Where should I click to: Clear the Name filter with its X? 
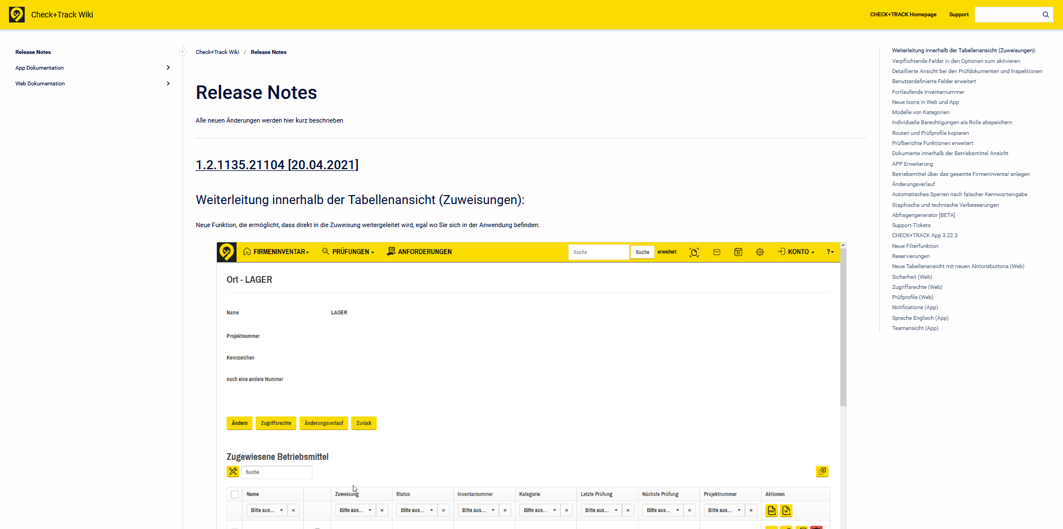293,510
